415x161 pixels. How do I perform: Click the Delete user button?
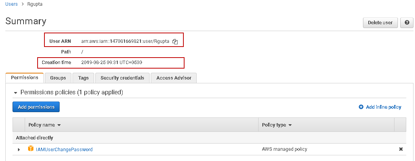(x=380, y=23)
